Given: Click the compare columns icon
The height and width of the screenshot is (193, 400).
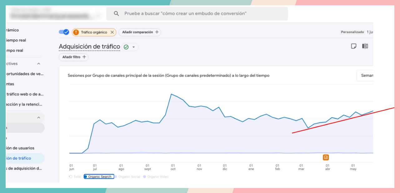Looking at the screenshot, I should pos(365,46).
